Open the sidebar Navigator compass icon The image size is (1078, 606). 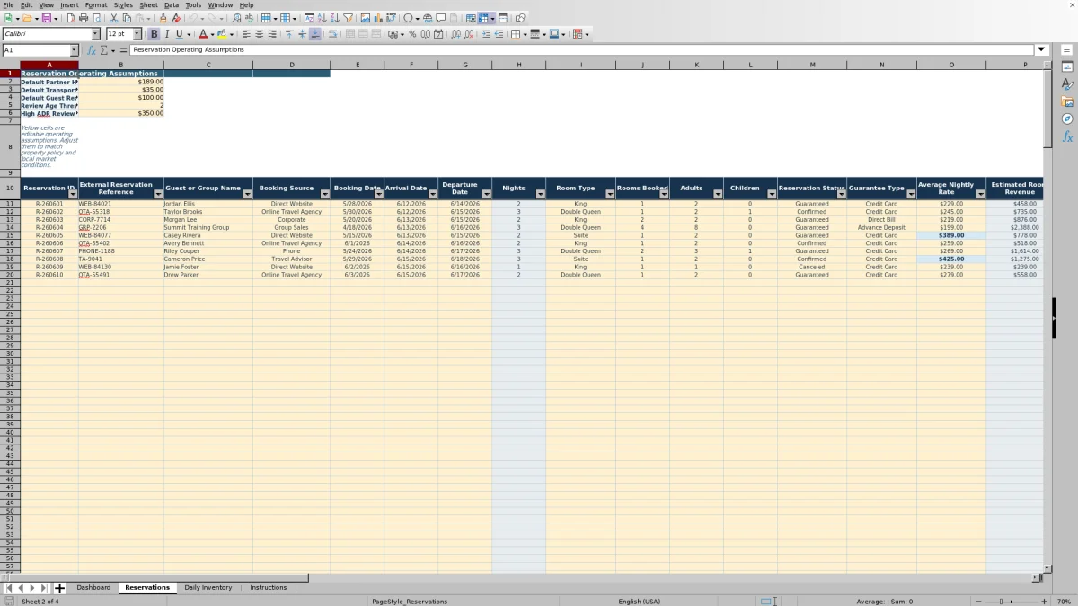click(1067, 119)
